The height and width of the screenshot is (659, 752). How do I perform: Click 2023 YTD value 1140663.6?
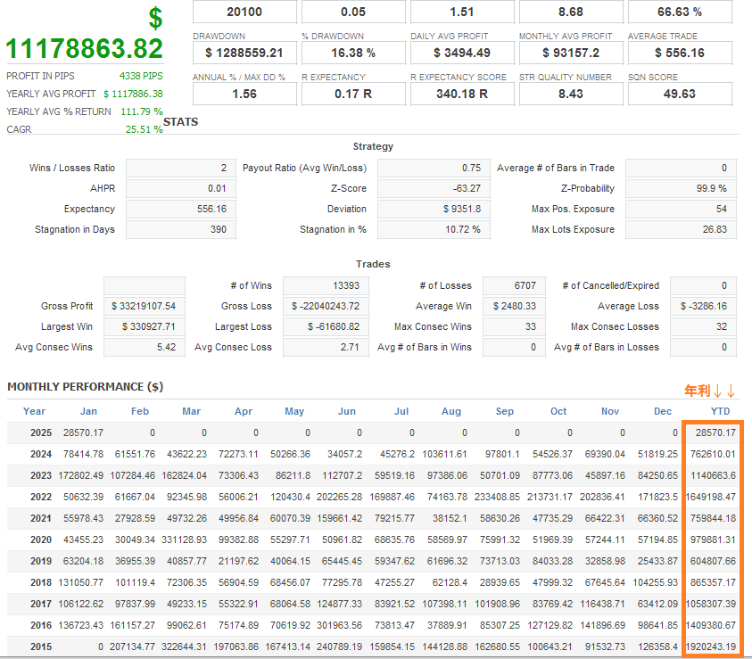[x=713, y=476]
